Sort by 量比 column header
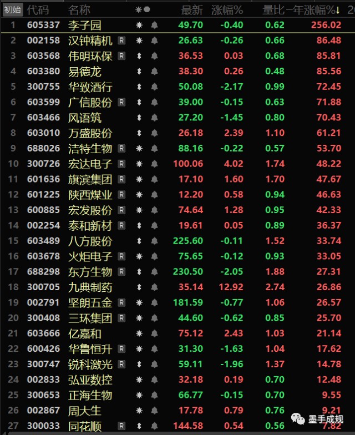This screenshot has width=355, height=435. [273, 10]
